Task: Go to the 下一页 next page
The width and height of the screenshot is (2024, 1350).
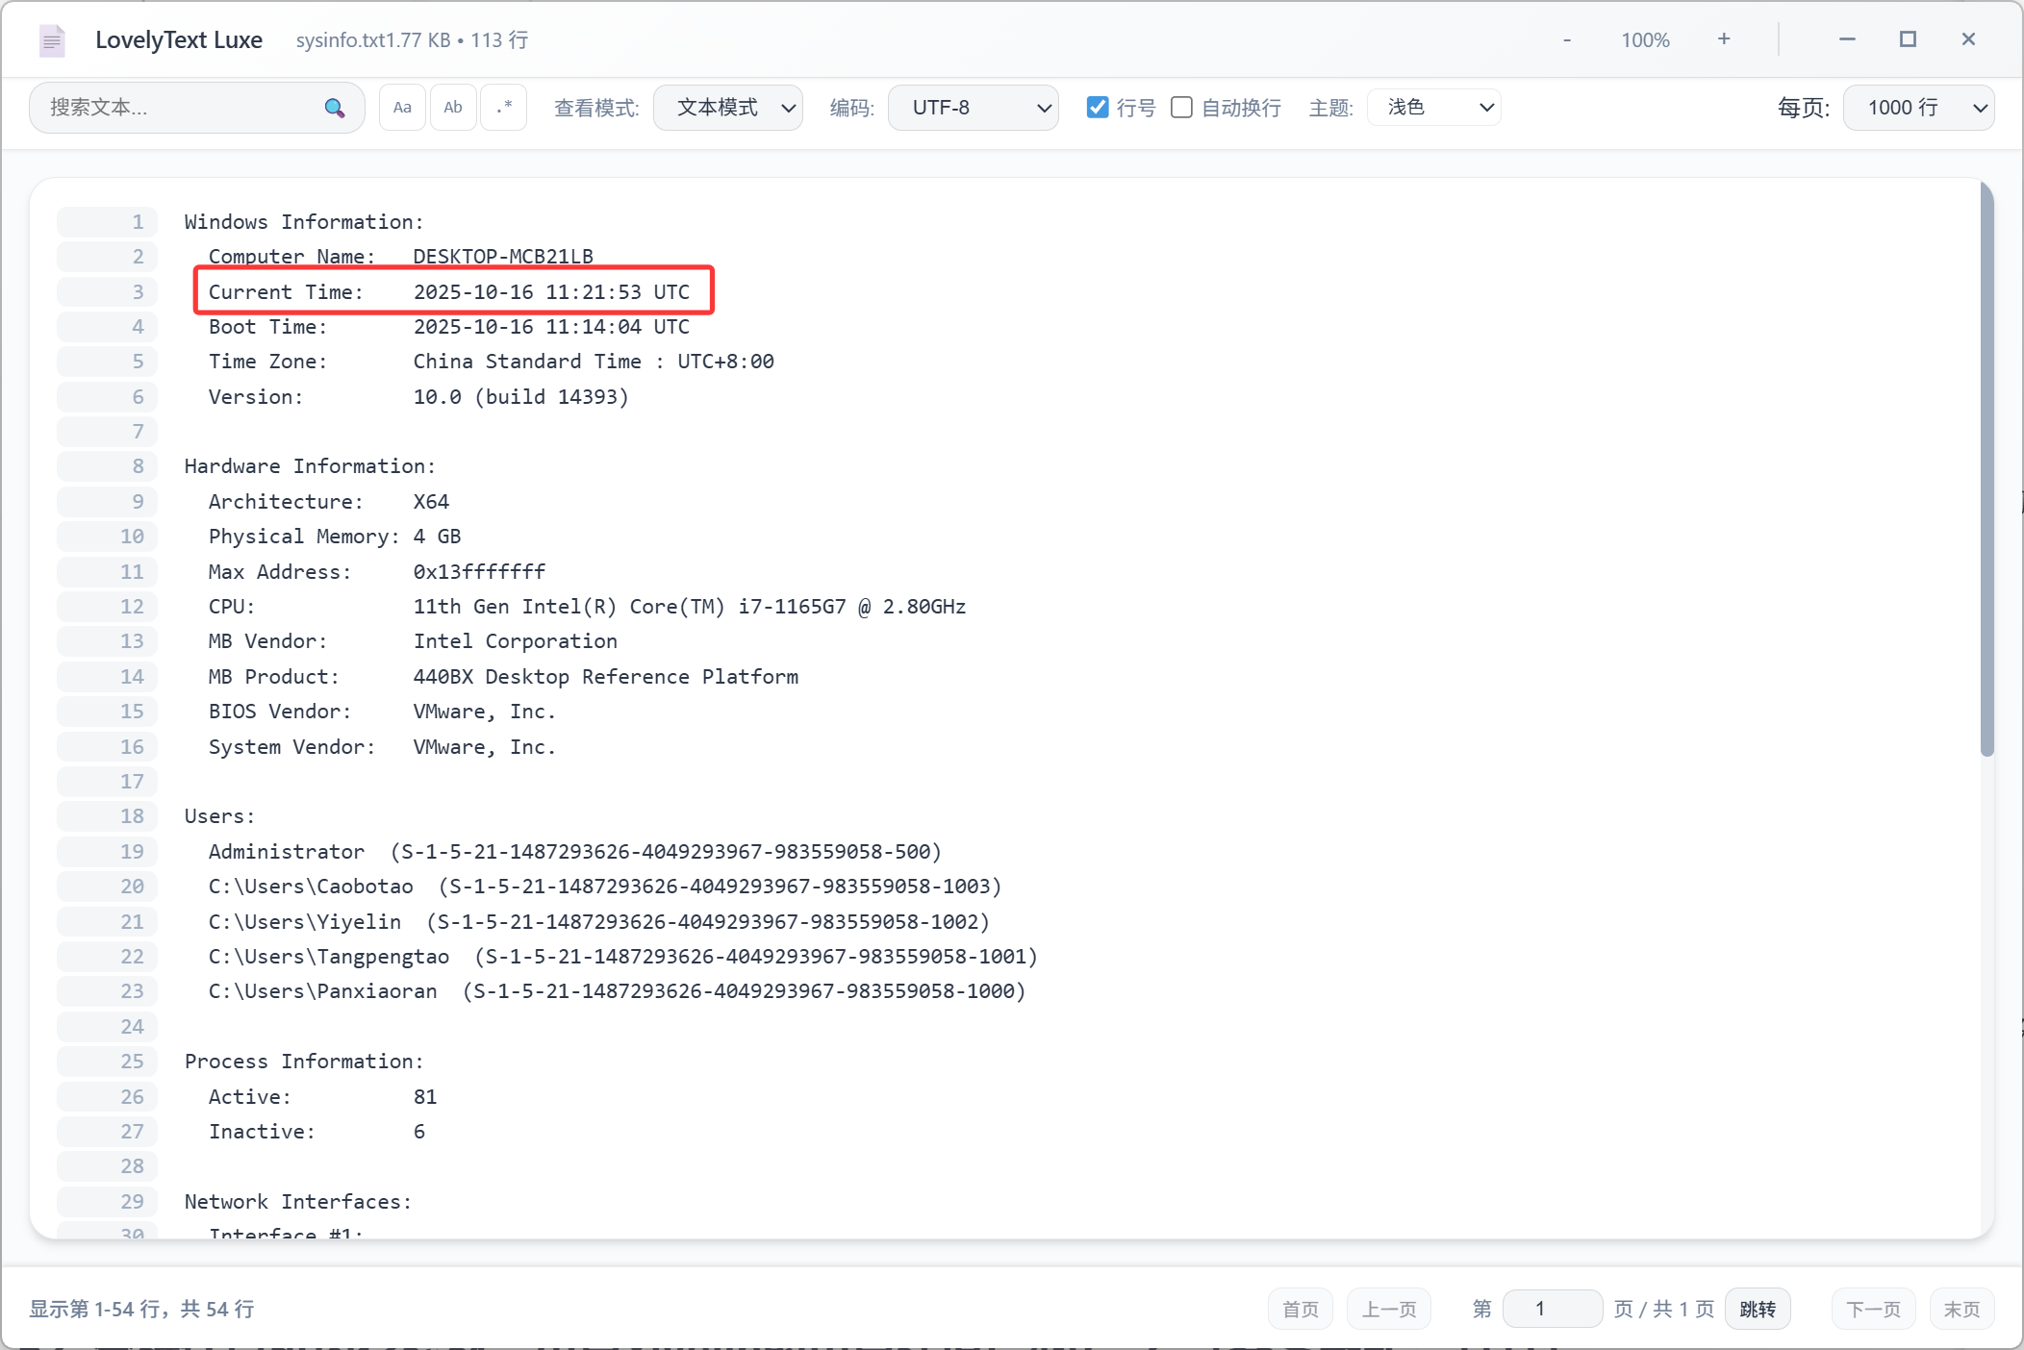Action: click(1873, 1309)
